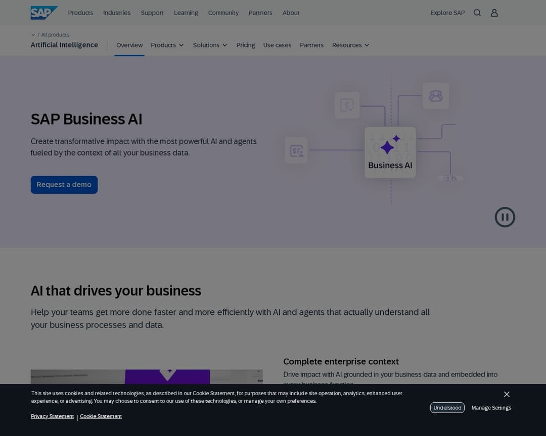
Task: Open the Support menu
Action: tap(152, 13)
